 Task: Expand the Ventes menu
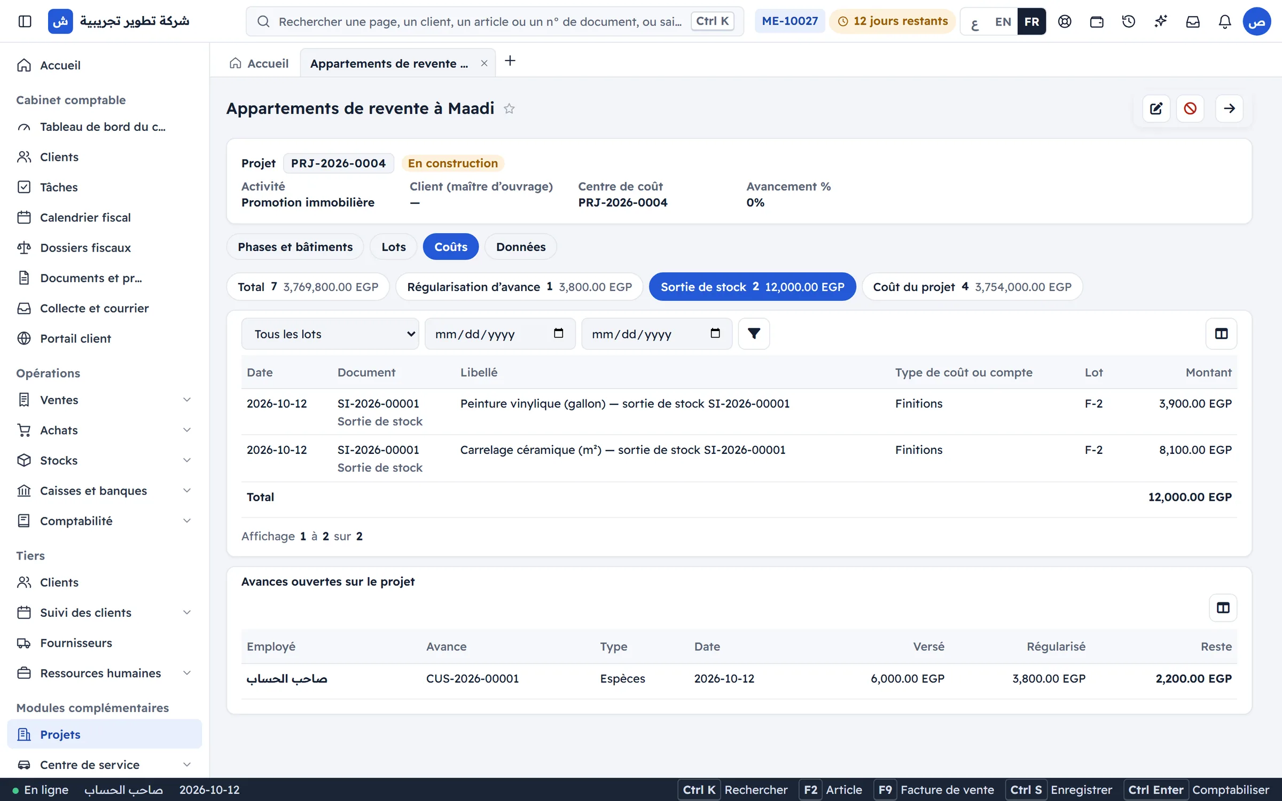104,400
